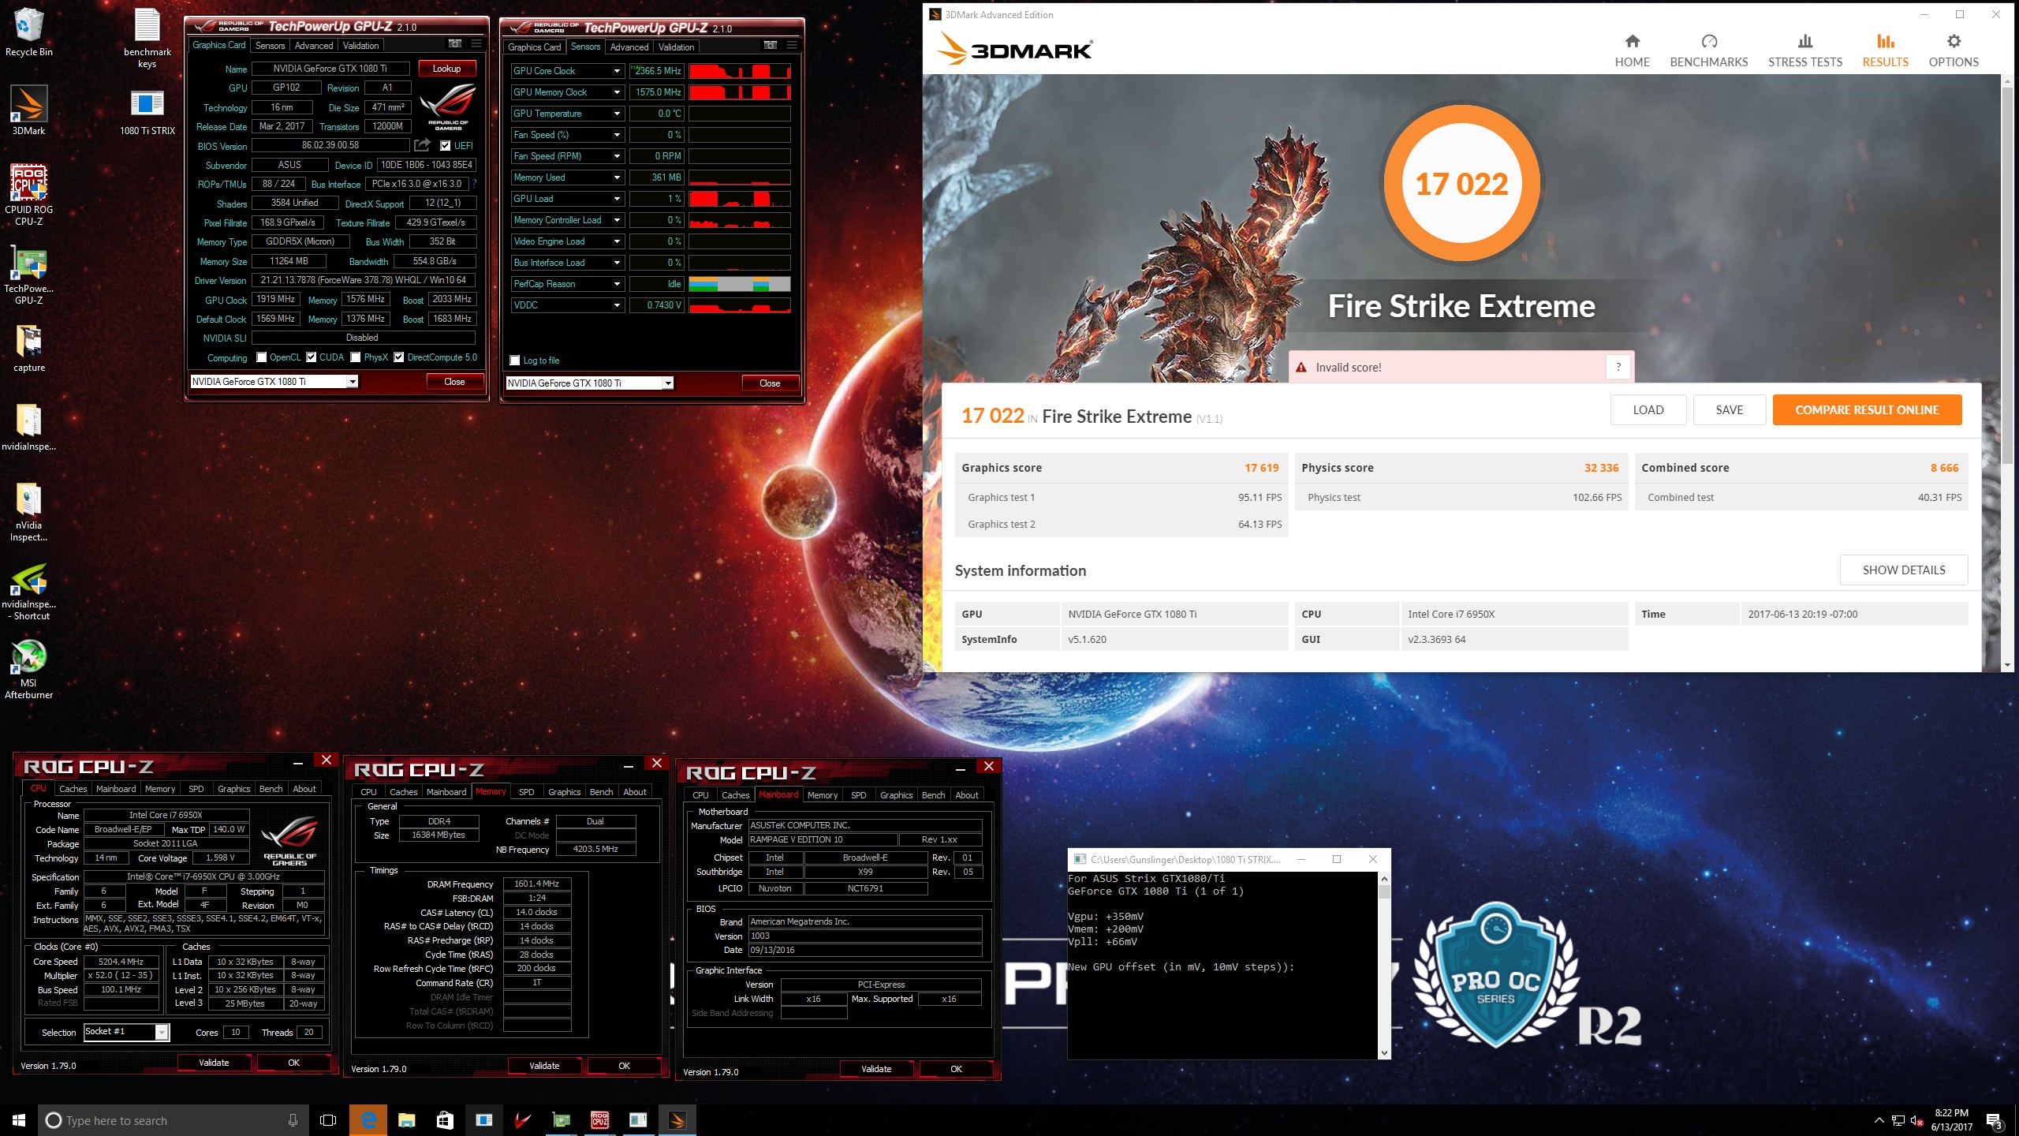The height and width of the screenshot is (1136, 2019).
Task: Click the GPU Core Clock red sensor graph
Action: 739,71
